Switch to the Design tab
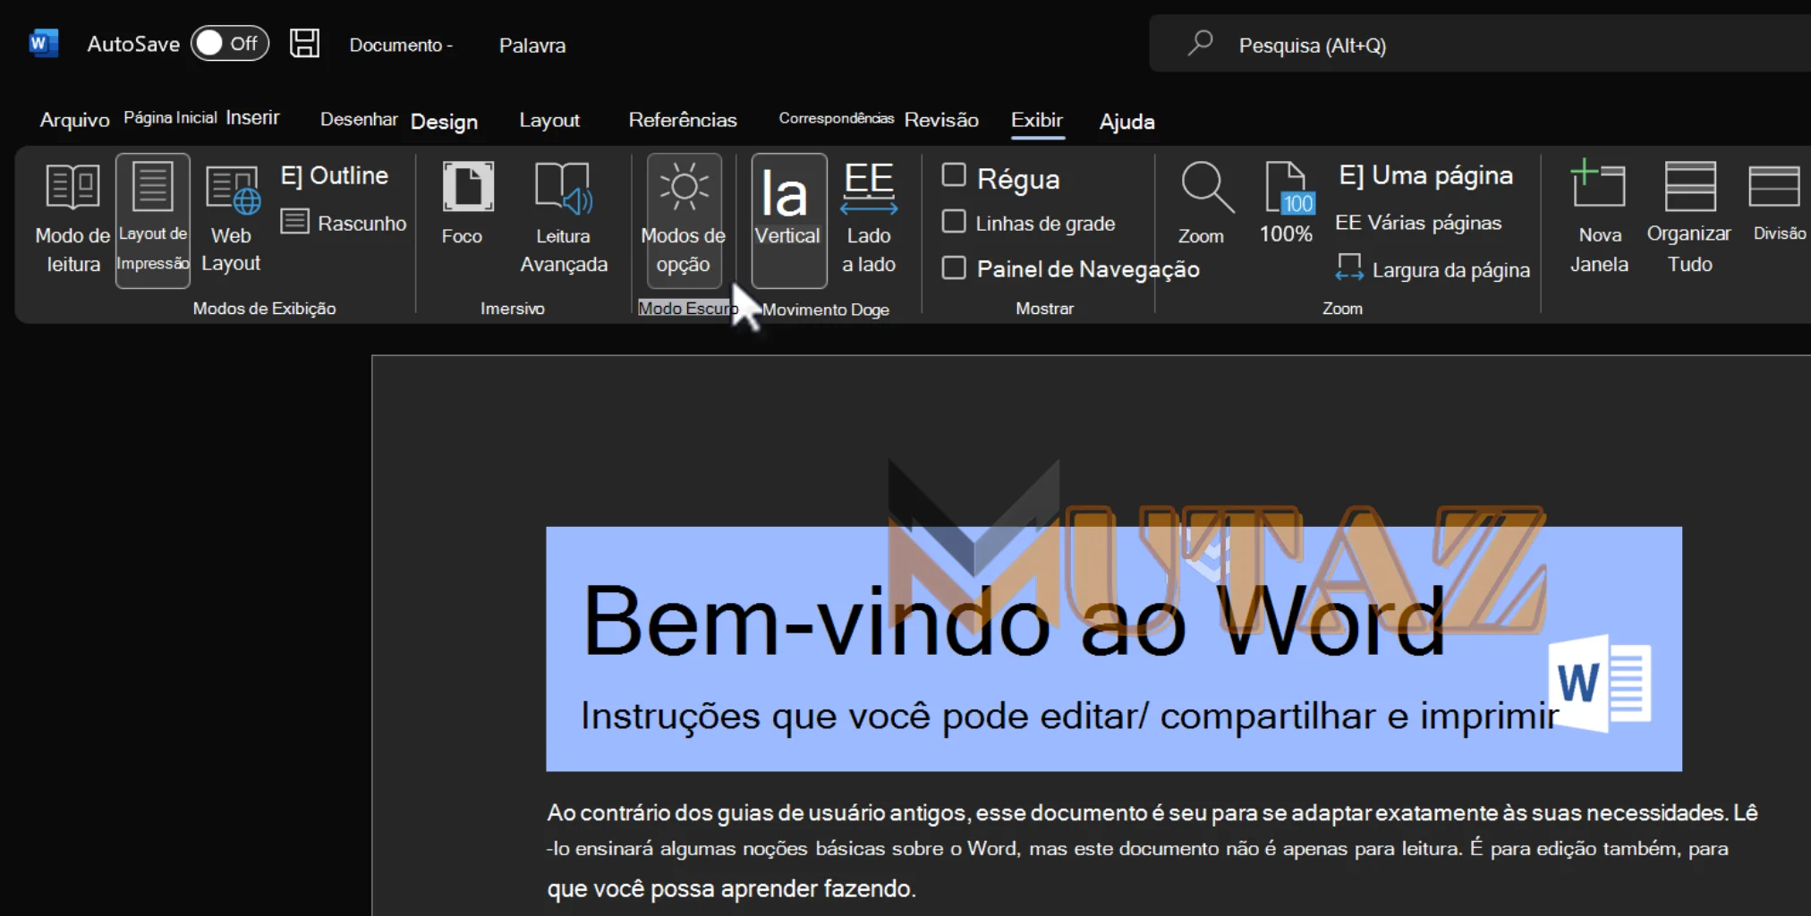The height and width of the screenshot is (916, 1811). point(444,122)
